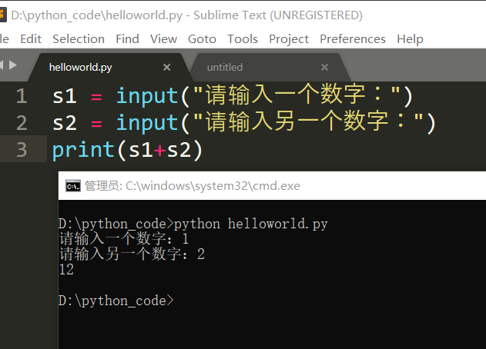Click the cmd.exe window title bar
Image resolution: width=486 pixels, height=349 pixels.
(x=272, y=185)
